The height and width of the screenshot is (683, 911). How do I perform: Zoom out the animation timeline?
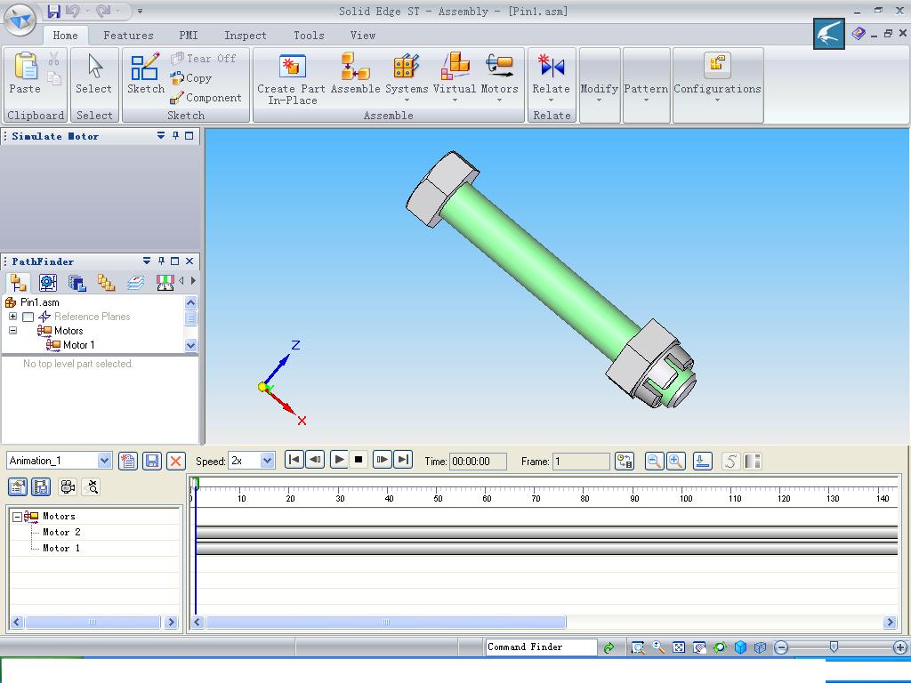[x=654, y=462]
